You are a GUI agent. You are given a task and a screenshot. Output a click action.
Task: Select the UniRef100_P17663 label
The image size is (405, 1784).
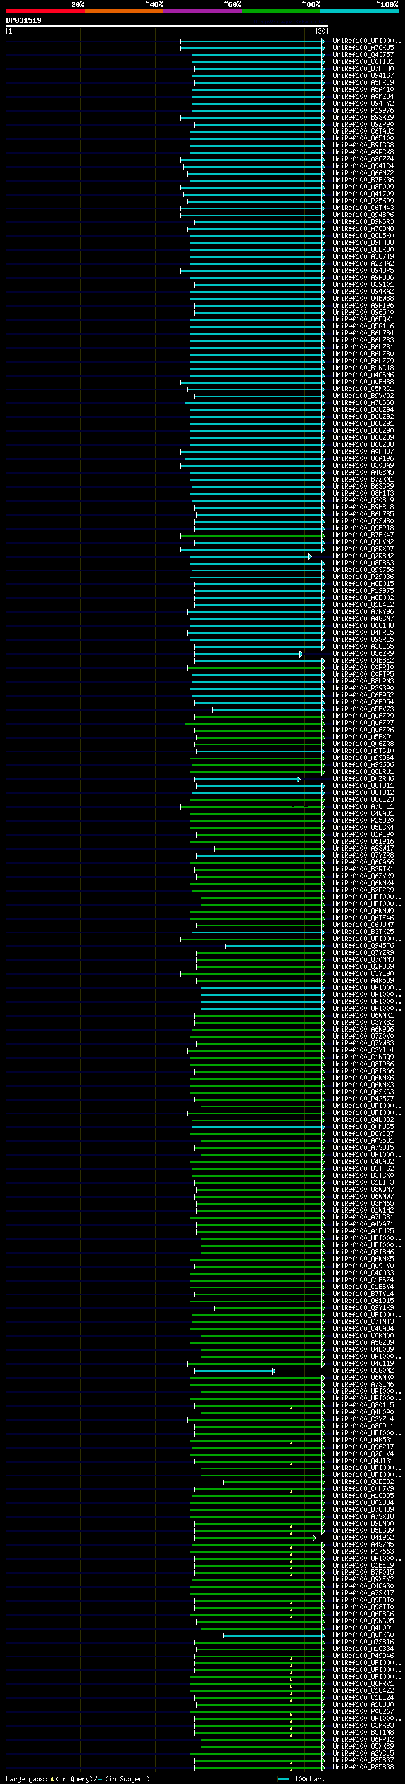(x=363, y=1550)
